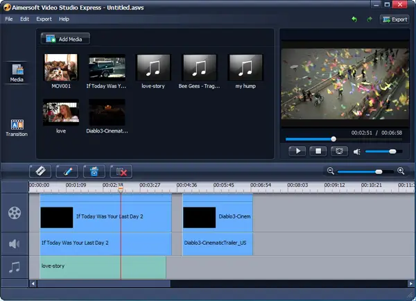This screenshot has height=301, width=416.
Task: Click the delete clip toolbar icon
Action: tap(123, 171)
